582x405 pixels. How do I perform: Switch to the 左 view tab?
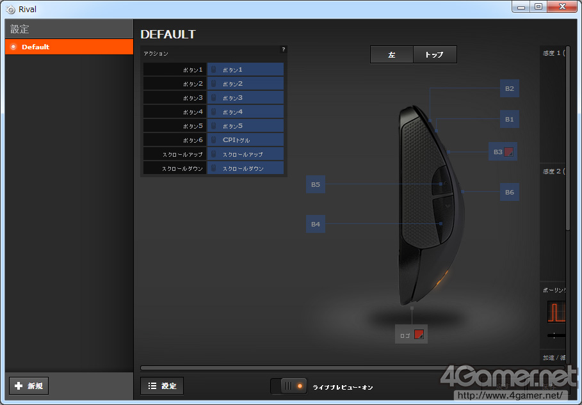[392, 54]
